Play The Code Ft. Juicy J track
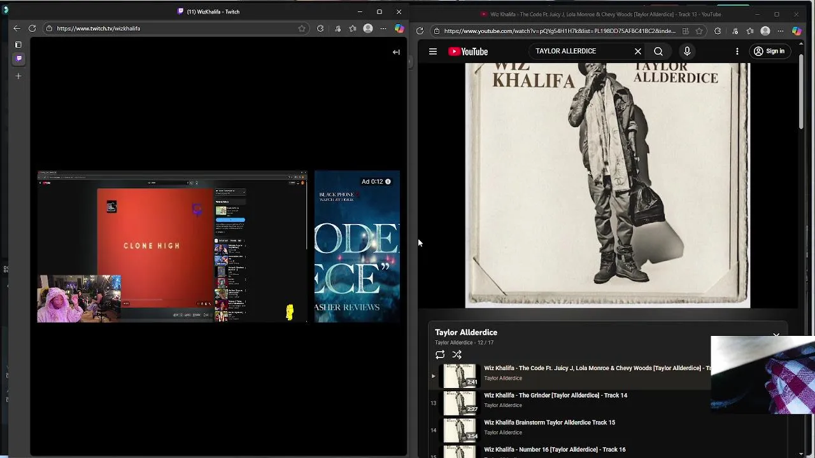 [597, 368]
